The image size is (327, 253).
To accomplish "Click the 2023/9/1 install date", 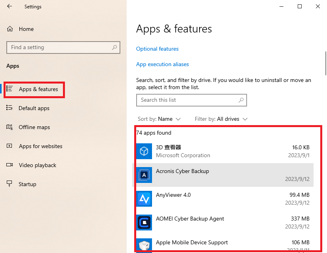I will 299,155.
